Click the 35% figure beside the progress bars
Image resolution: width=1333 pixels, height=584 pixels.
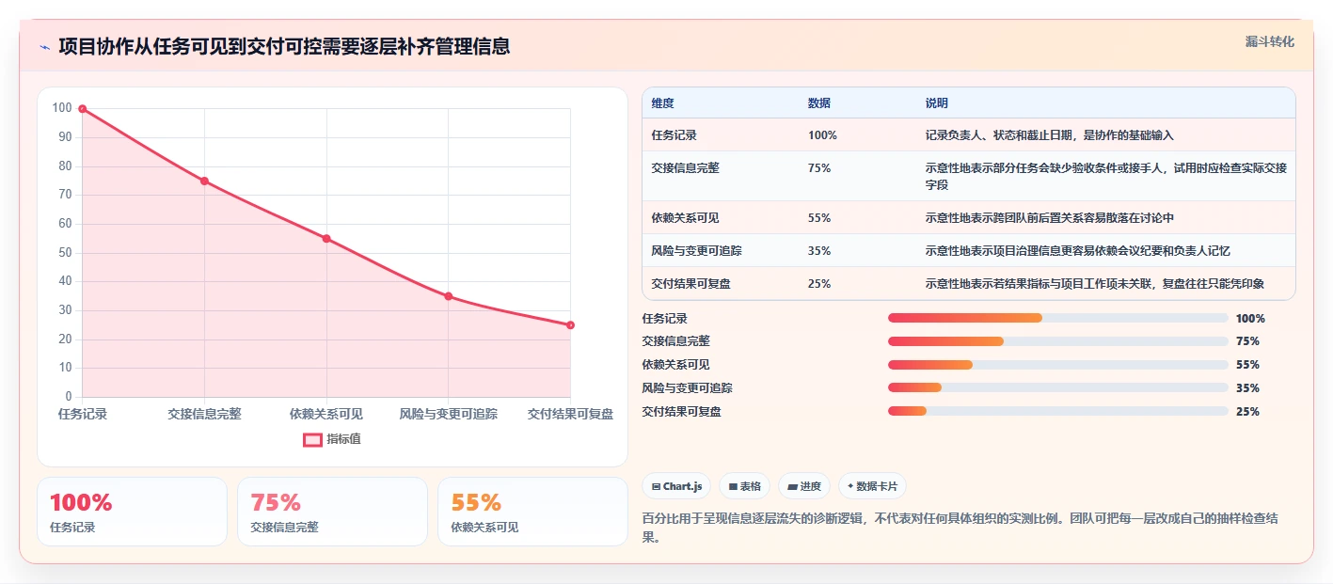point(1247,387)
